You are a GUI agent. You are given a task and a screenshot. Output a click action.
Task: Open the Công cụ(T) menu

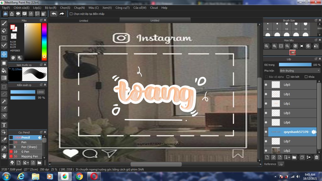[122, 8]
